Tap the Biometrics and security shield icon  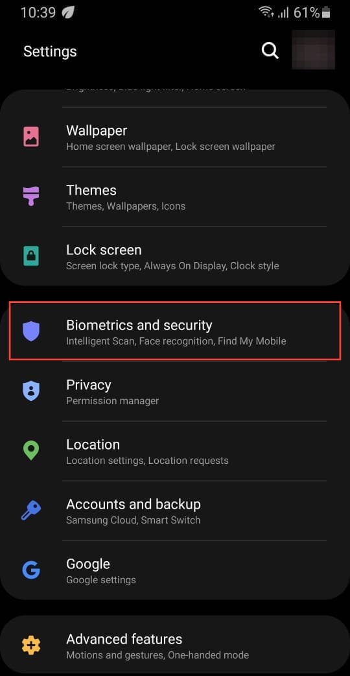(x=31, y=331)
